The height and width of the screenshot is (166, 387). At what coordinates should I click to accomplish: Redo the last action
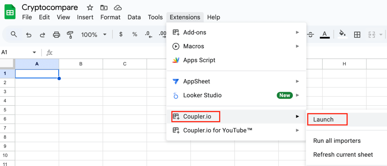coord(42,35)
